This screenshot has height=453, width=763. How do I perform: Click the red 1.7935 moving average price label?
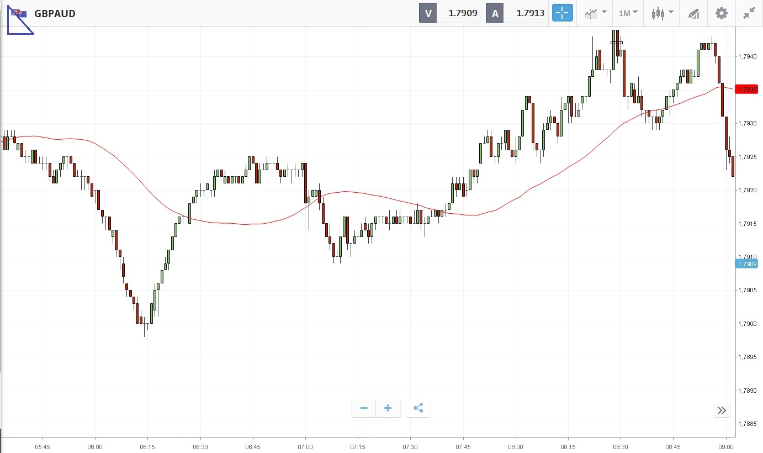(749, 89)
